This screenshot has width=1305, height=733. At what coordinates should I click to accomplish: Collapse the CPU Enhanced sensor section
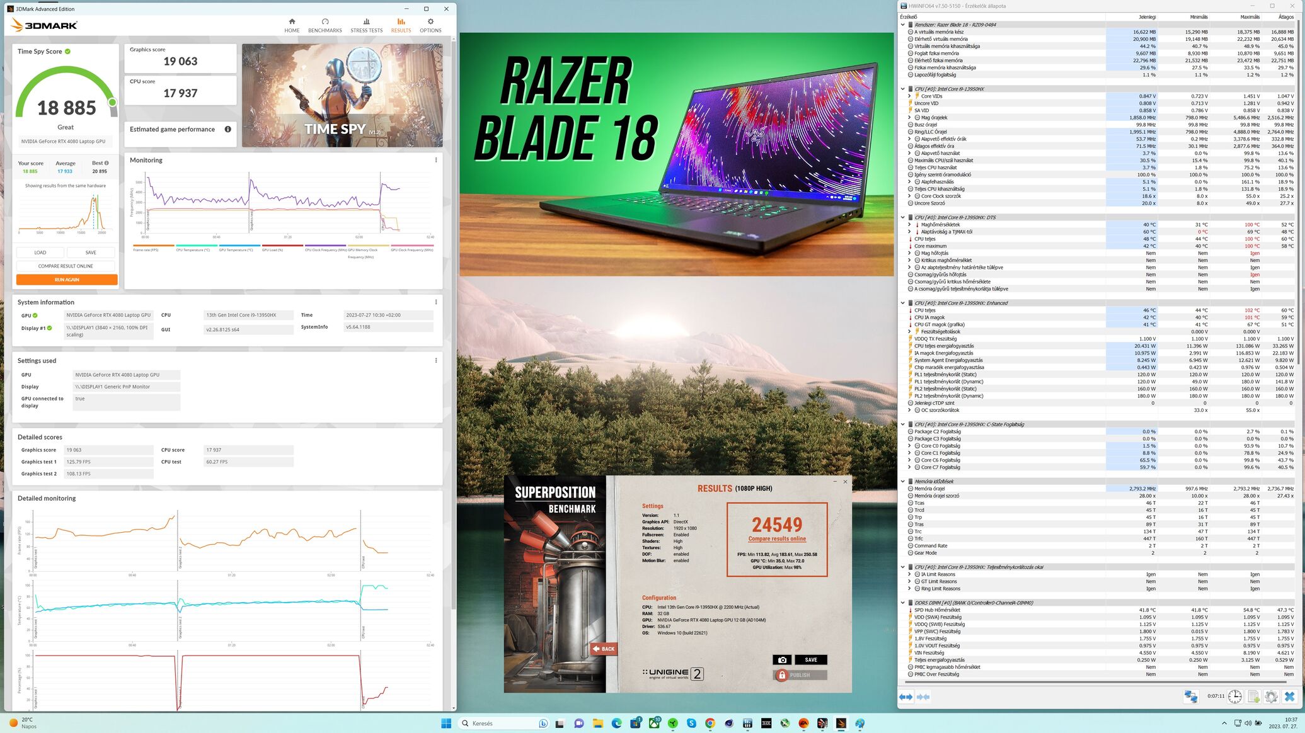tap(903, 303)
